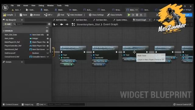
Task: Click the Find button
Action: [61, 15]
